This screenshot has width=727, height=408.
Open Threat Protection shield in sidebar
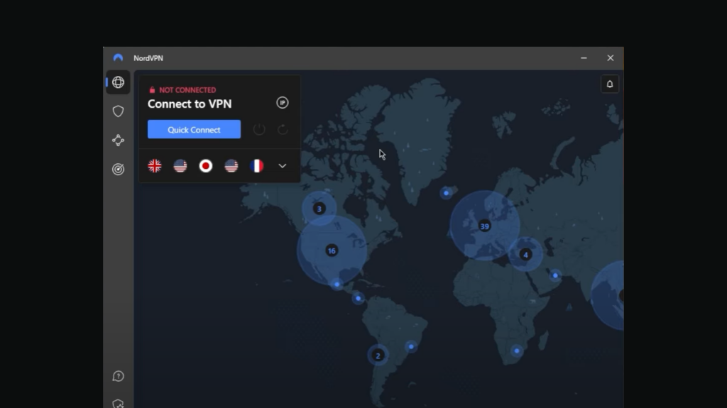click(x=118, y=111)
